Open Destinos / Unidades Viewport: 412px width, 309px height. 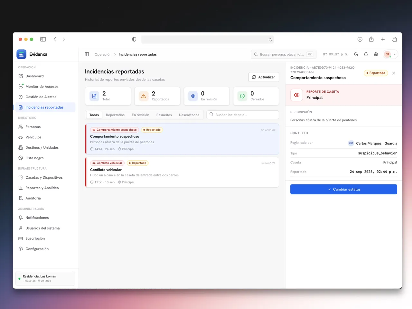tap(45, 147)
